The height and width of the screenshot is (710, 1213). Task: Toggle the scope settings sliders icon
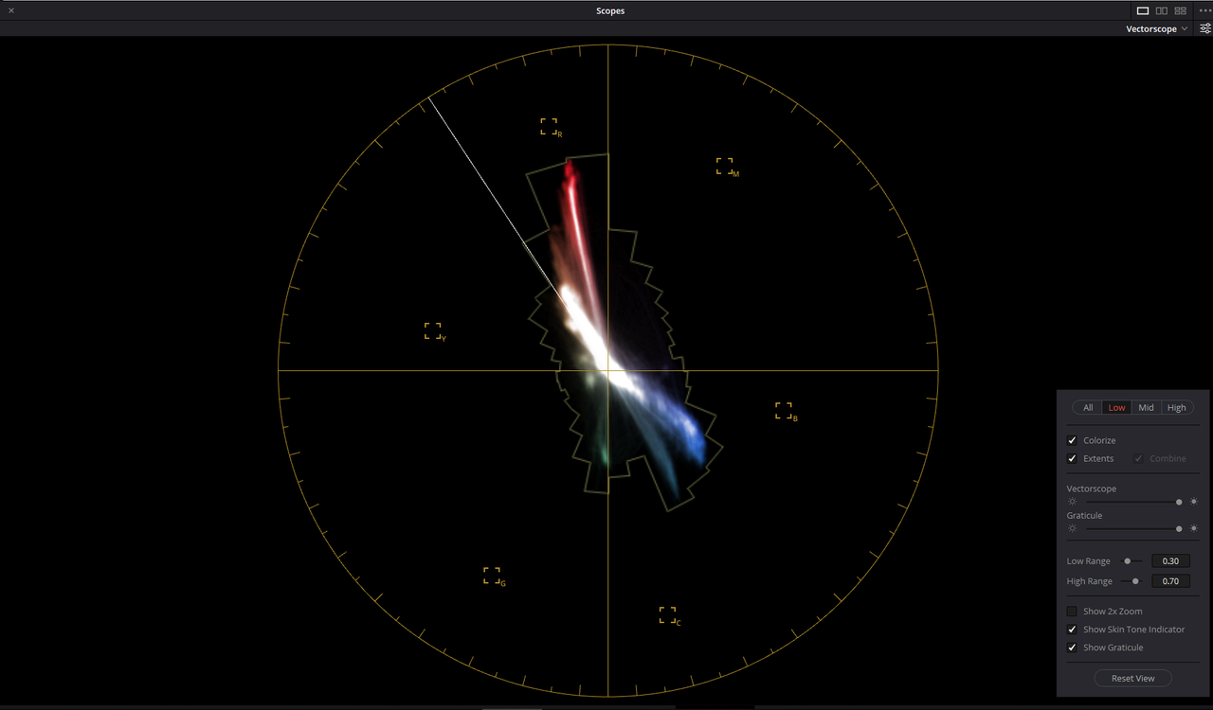point(1204,29)
